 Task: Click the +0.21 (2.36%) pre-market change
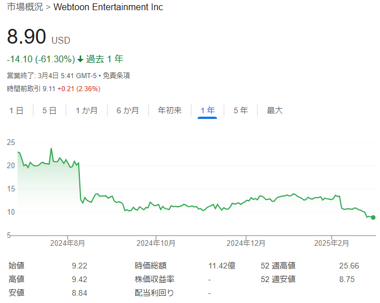click(79, 89)
